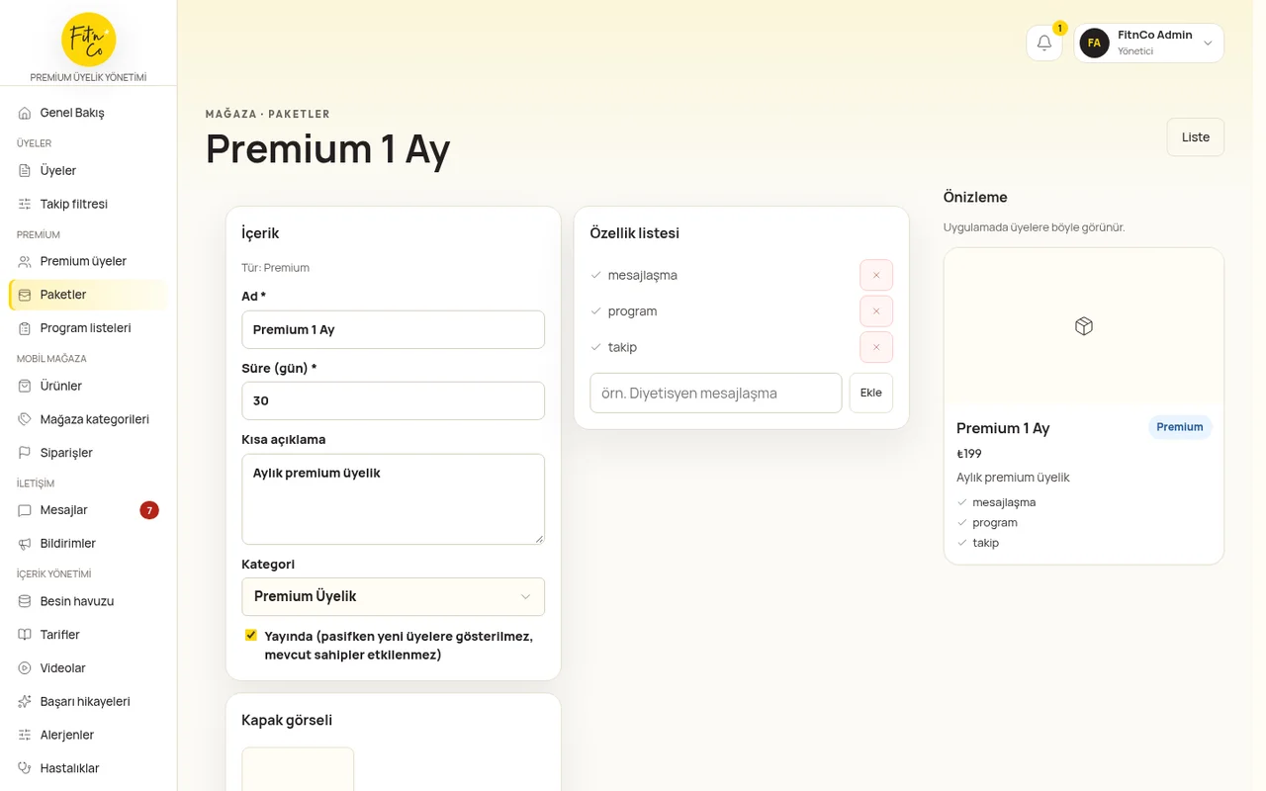
Task: Click the sparkle icon beside Başarı hikayeleri
Action: click(25, 702)
